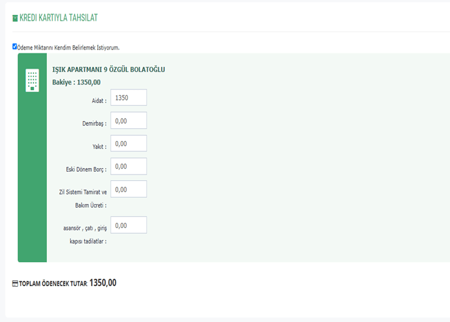Click the 'KREDI KARTIYLA TAHSILAT' heading
Screen dimensions: 450x322
[59, 18]
